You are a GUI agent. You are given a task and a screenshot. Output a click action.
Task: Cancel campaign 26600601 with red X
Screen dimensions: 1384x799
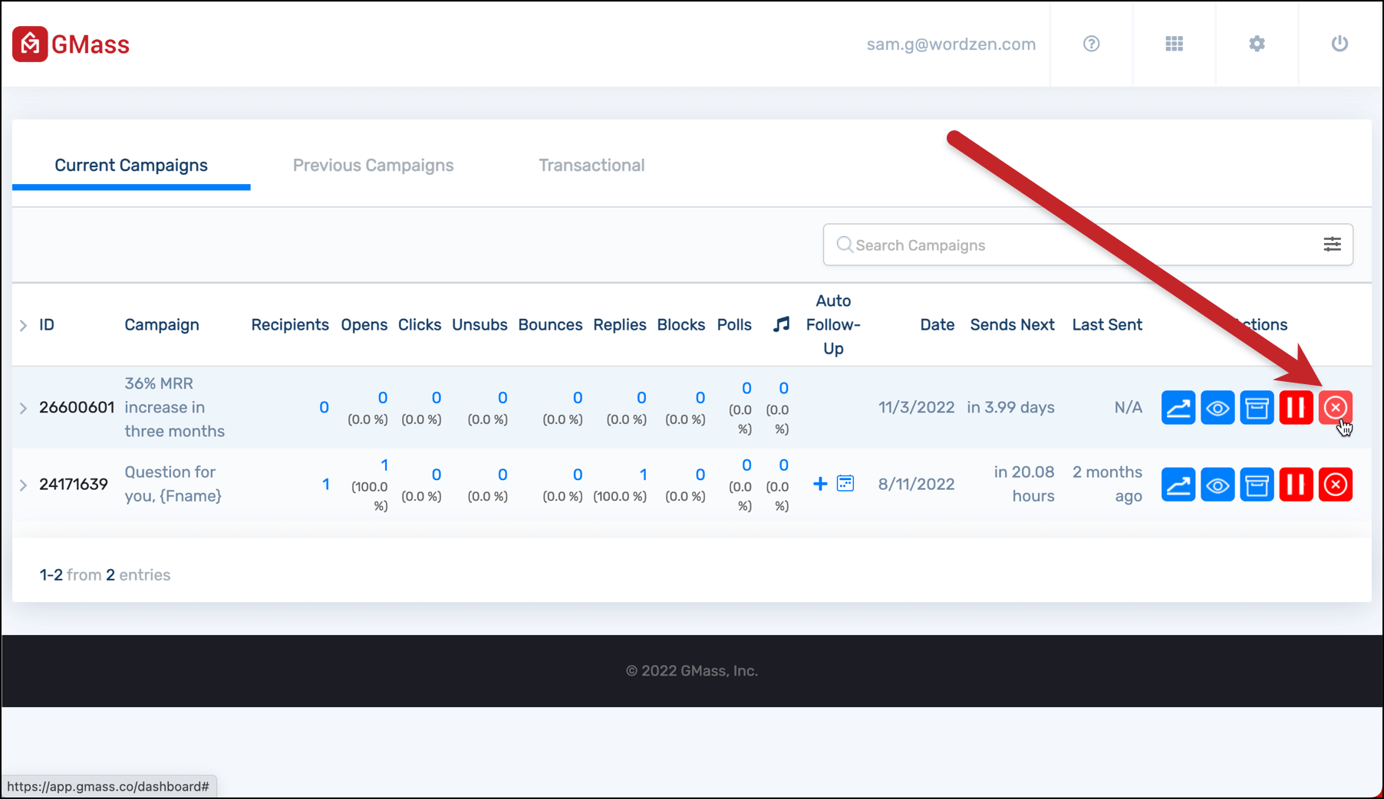click(1335, 407)
